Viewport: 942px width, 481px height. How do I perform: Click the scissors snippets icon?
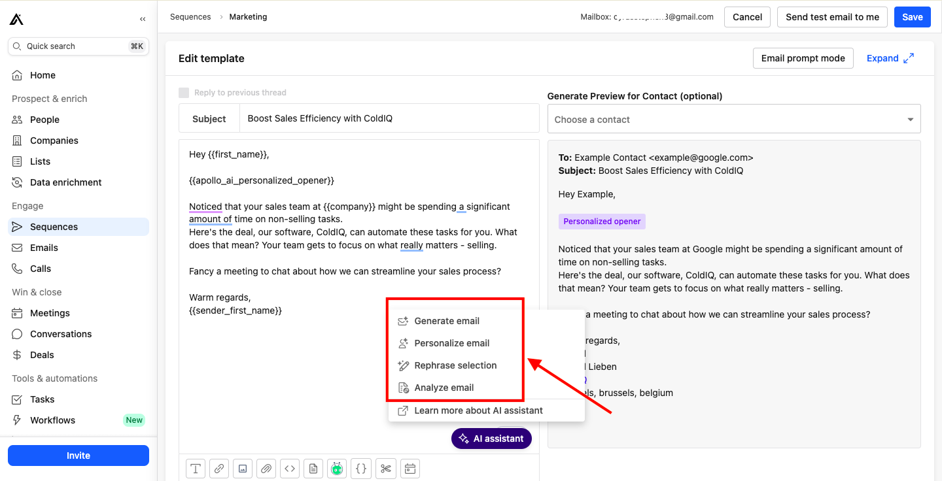point(386,469)
